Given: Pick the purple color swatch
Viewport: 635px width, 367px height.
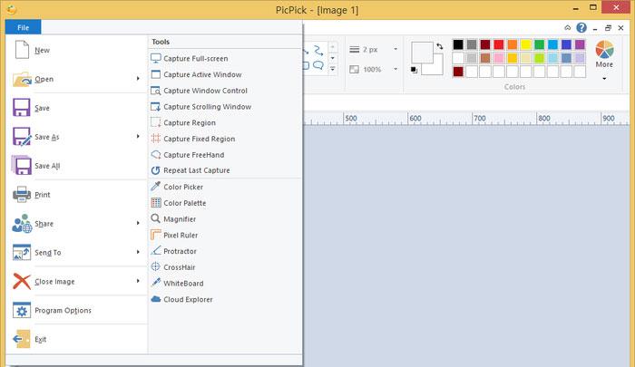Looking at the screenshot, I should tap(580, 44).
